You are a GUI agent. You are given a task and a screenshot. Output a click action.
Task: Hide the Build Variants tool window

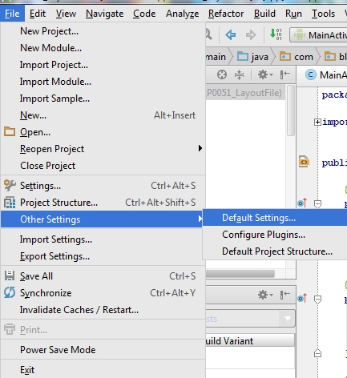tap(285, 295)
